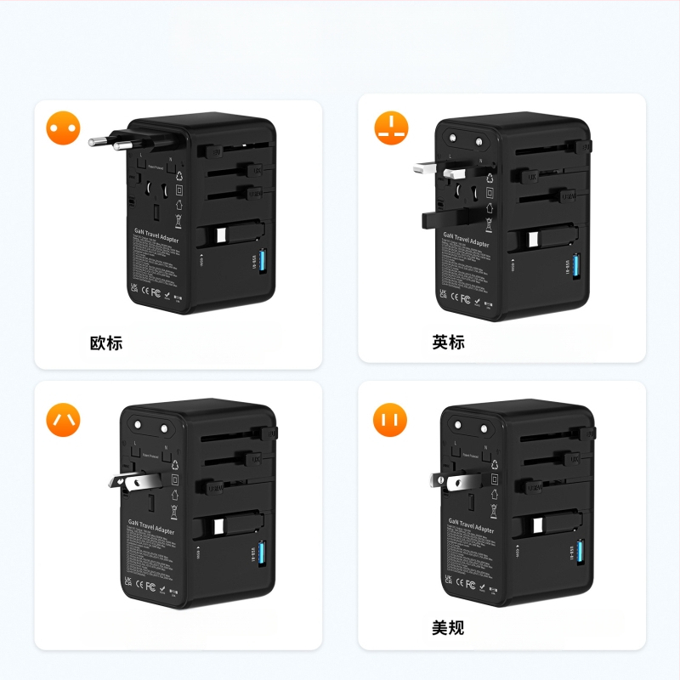The width and height of the screenshot is (680, 680).
Task: Click the blue USB port on 美规 adapter
Action: click(x=581, y=552)
